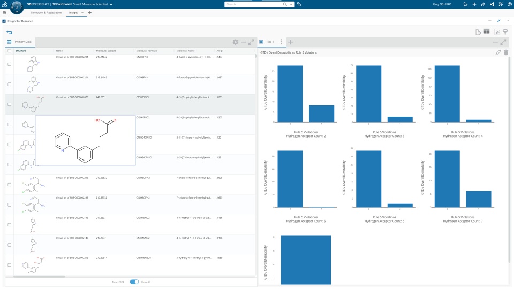Click the 241.2851 molecular weight cell

coord(101,97)
